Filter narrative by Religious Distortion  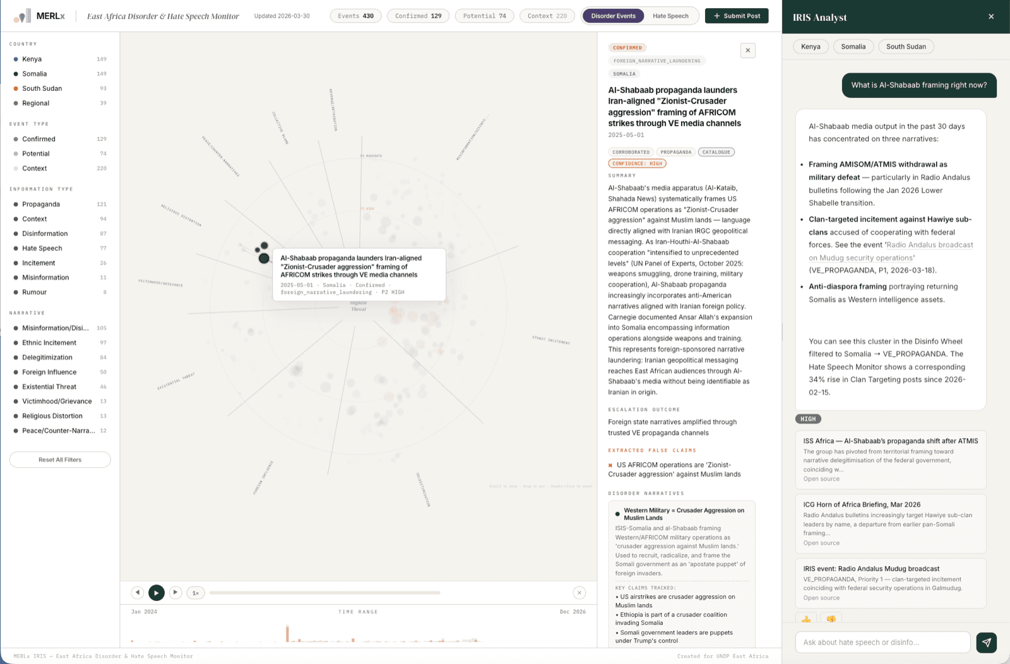click(x=60, y=416)
